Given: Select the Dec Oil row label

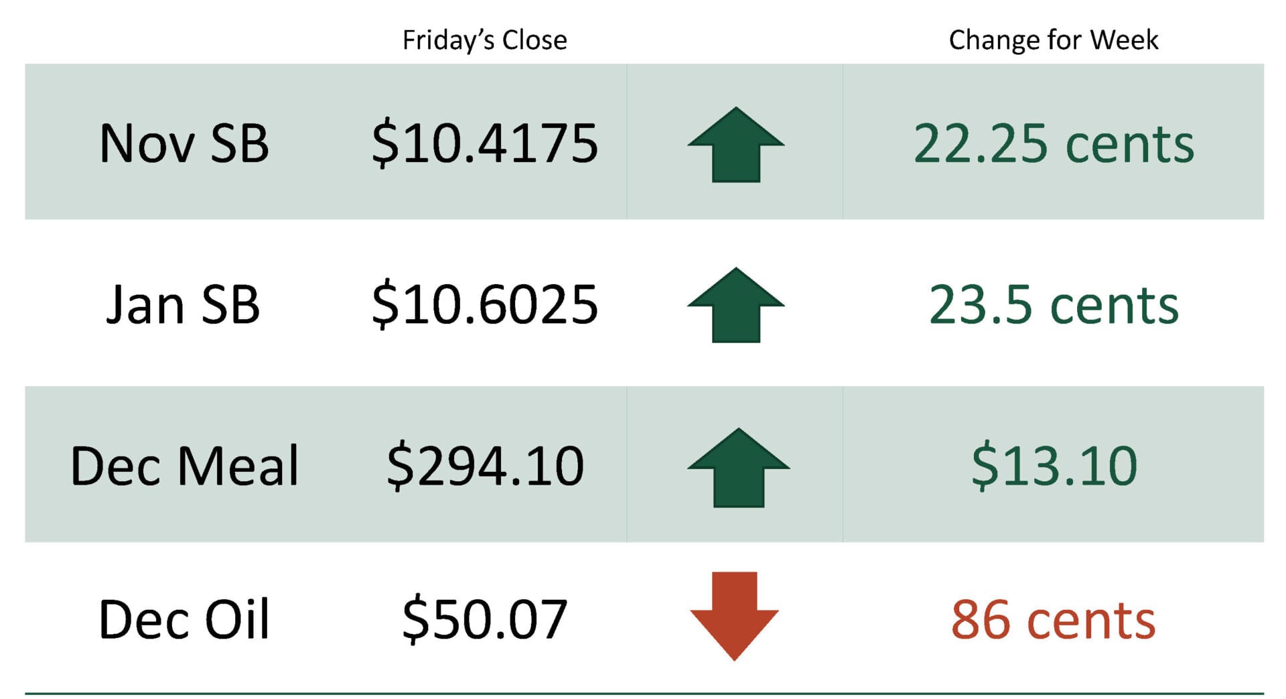Looking at the screenshot, I should tap(184, 619).
